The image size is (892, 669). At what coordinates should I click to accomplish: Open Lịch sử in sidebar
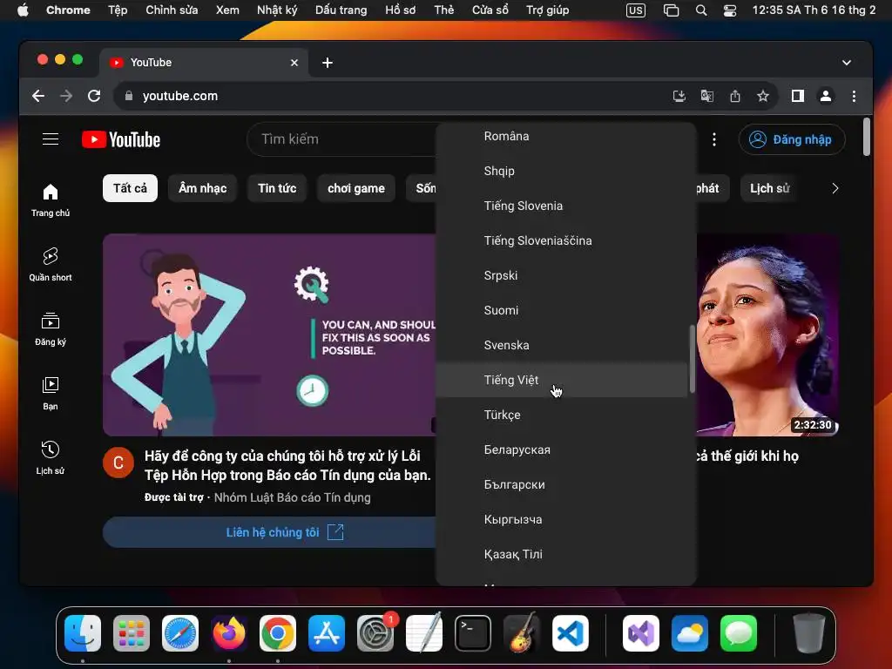point(51,458)
